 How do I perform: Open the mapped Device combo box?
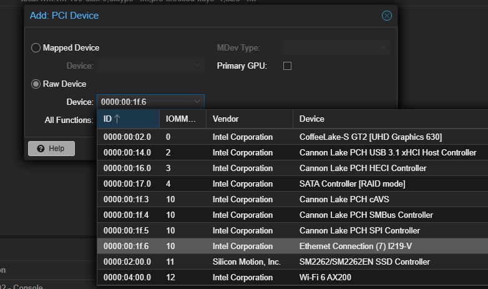pyautogui.click(x=150, y=66)
